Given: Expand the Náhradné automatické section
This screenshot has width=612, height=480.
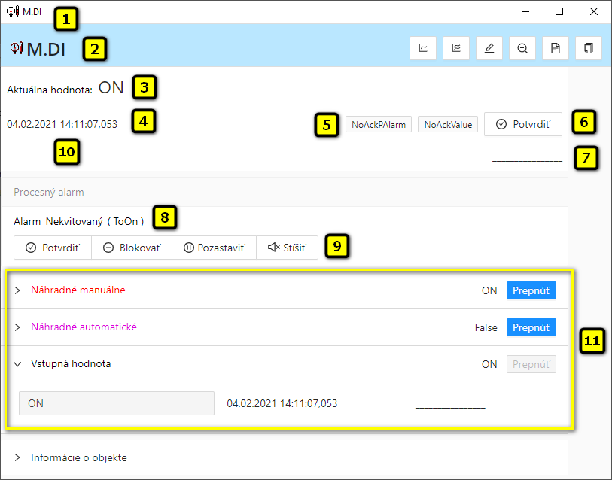Looking at the screenshot, I should click(x=18, y=328).
